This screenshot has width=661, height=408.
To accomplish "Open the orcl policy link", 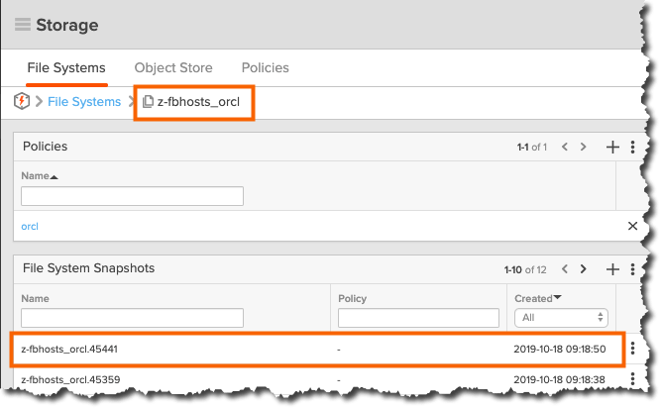I will [30, 227].
